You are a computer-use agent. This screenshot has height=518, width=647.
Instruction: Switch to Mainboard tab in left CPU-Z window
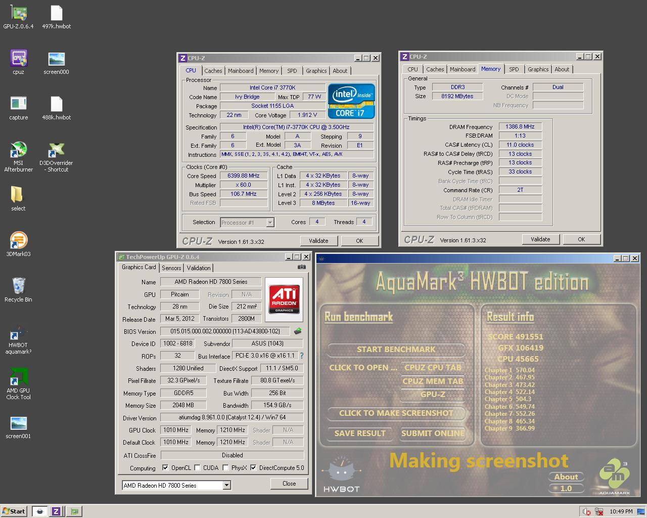pyautogui.click(x=241, y=71)
